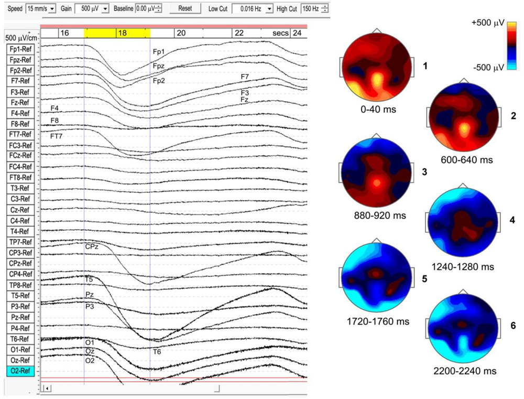Click the left scroll arrow below the traces
Viewport: 524px width, 399px height.
click(x=48, y=388)
